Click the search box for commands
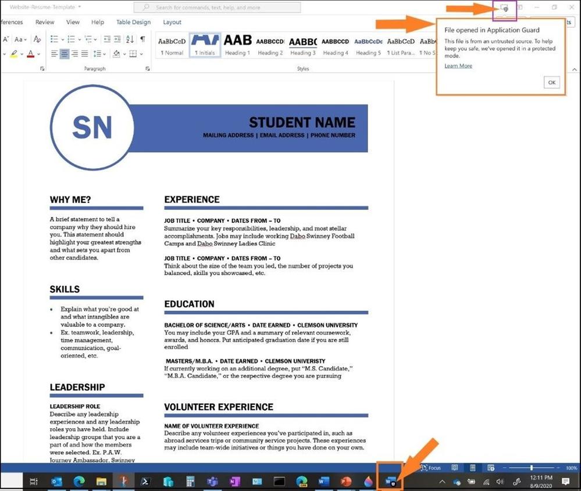This screenshot has width=581, height=491. [x=217, y=8]
